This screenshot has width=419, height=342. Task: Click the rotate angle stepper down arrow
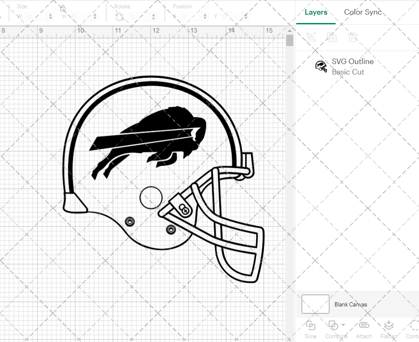(153, 18)
